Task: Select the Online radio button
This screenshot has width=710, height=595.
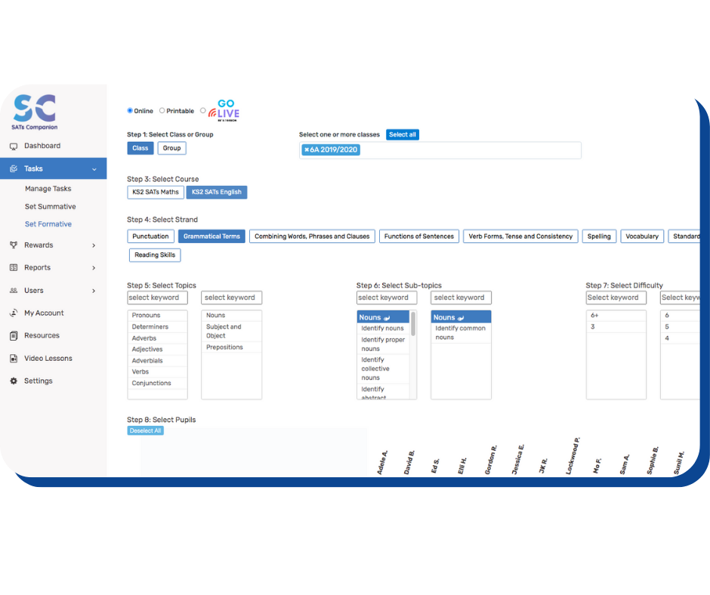Action: [x=130, y=111]
